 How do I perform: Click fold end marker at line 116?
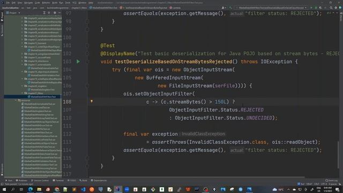(x=87, y=166)
